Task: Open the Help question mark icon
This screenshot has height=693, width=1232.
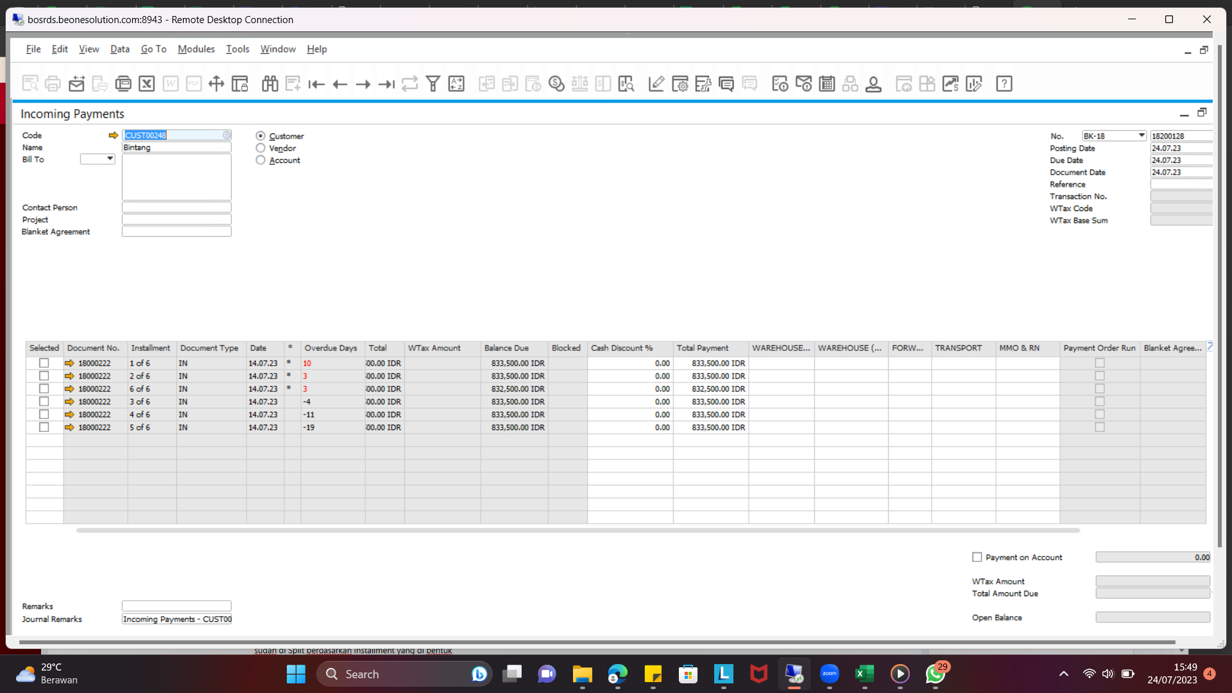Action: pos(1004,84)
